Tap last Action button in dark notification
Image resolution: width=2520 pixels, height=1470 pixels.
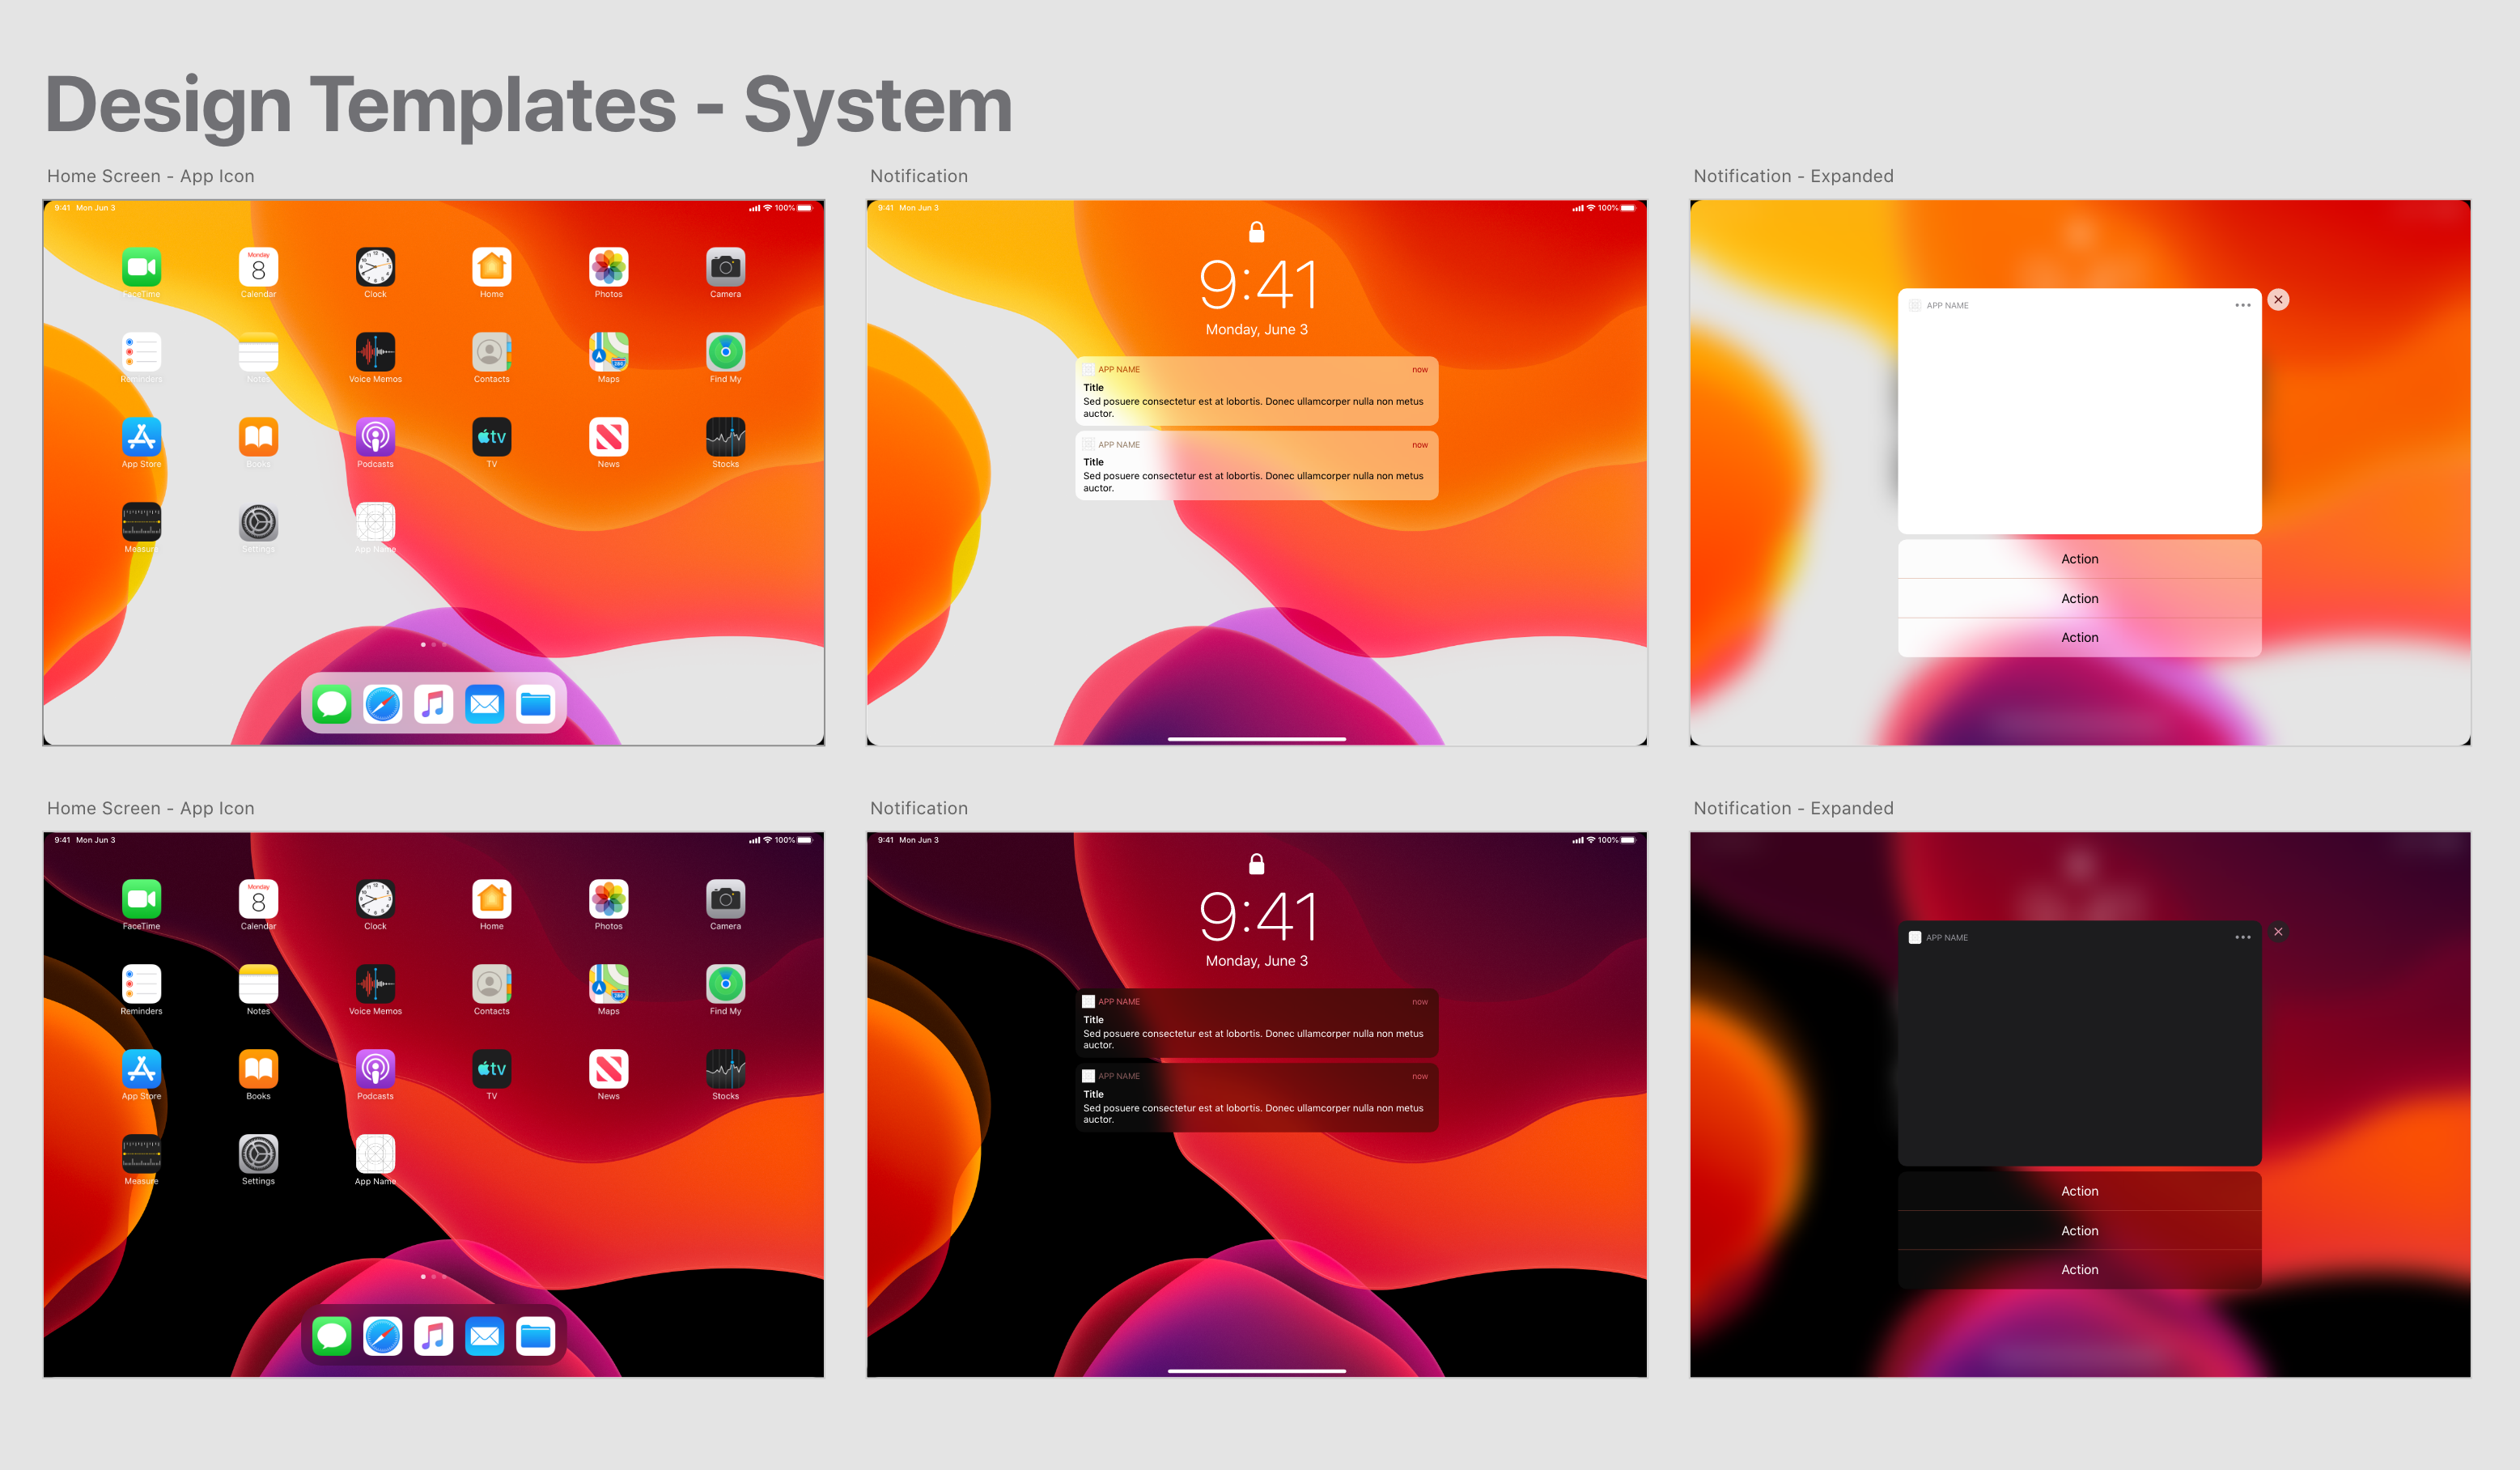point(2079,1269)
